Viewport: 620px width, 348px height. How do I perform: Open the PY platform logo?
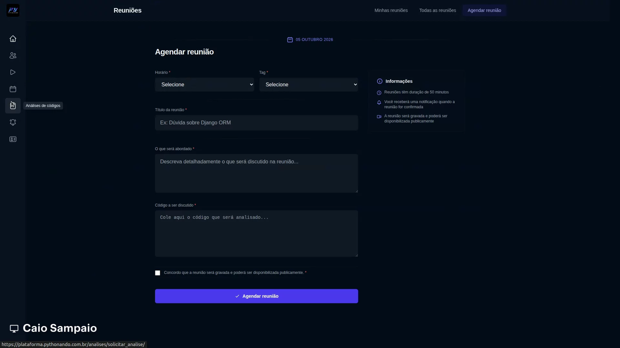(13, 10)
